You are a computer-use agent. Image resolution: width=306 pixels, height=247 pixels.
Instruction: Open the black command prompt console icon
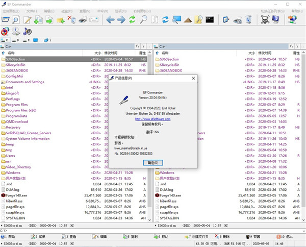(209, 20)
